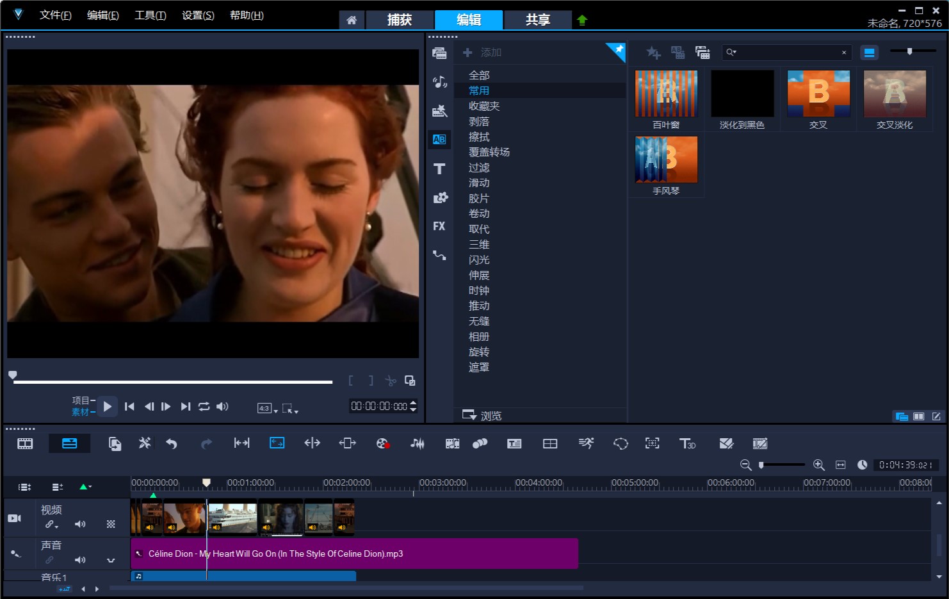The image size is (949, 599).
Task: Apply current effect to video track icon
Action: 677,53
